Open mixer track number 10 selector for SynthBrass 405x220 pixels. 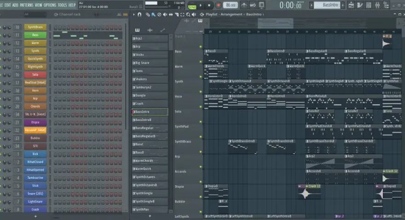[17, 27]
